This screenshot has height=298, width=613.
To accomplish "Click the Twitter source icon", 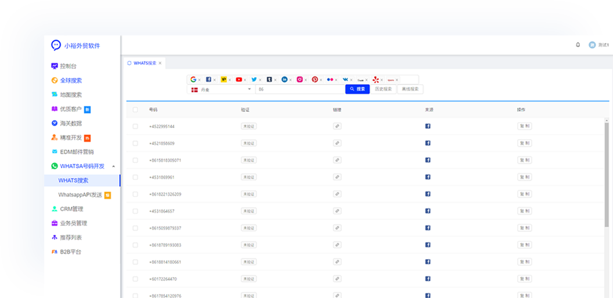I will pyautogui.click(x=254, y=79).
